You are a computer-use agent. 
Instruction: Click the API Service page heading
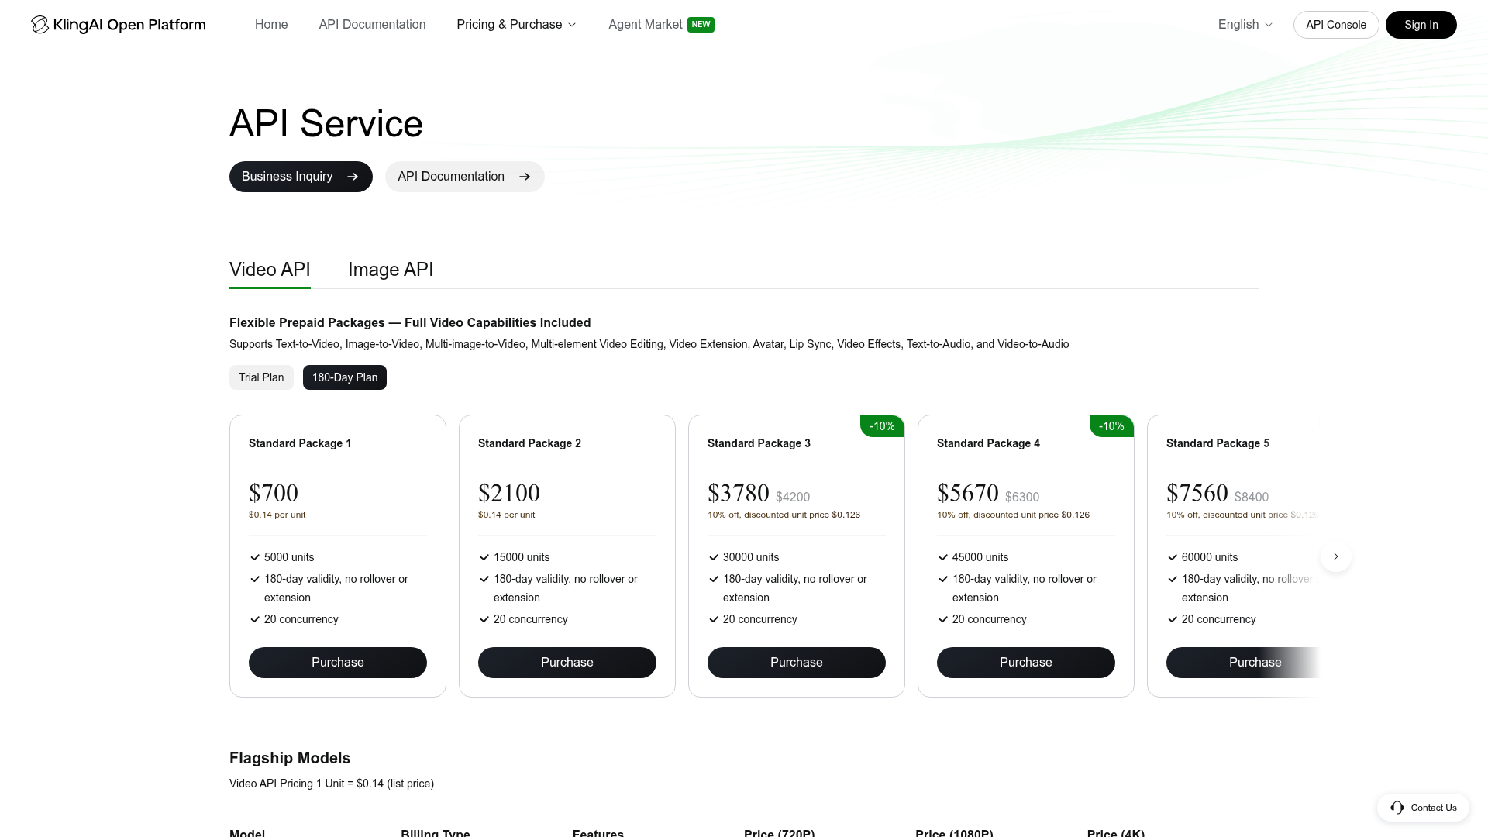click(x=326, y=124)
